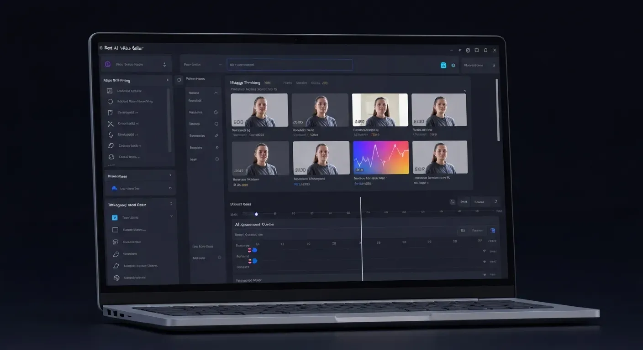The height and width of the screenshot is (350, 643).
Task: Collapse the first section in the middle panel
Action: click(216, 93)
